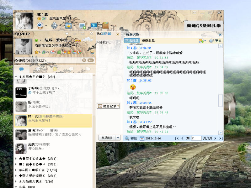Expand the contact group showing [2/13]

(16, 176)
